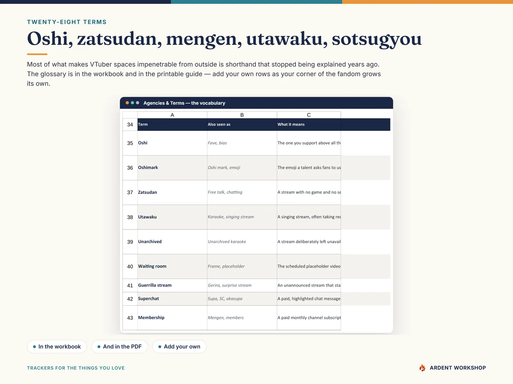Select row number 35
Viewport: 513px width, 384px height.
click(x=130, y=143)
